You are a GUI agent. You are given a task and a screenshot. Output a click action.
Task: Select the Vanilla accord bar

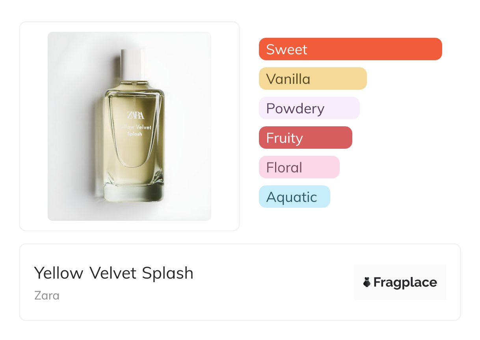click(x=313, y=79)
